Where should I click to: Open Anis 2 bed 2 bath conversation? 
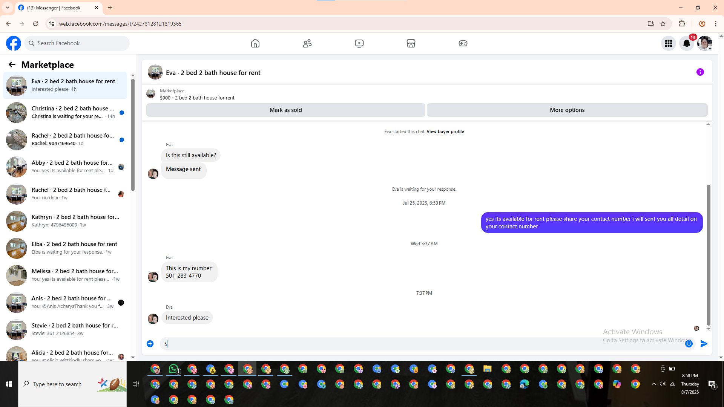pyautogui.click(x=65, y=303)
